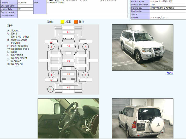Click the 社外 legend label
Image resolution: width=186 pixels, height=139 pixels.
(x=81, y=22)
